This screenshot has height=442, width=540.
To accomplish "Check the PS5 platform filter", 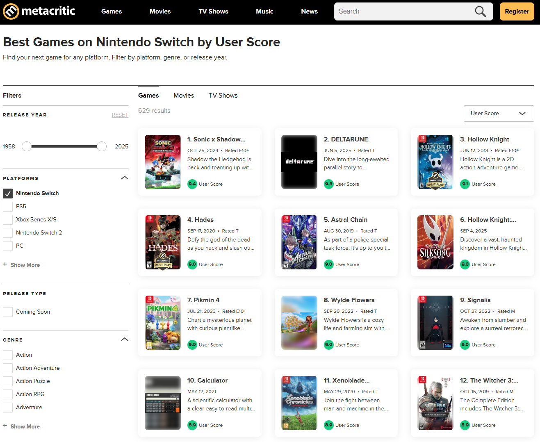I will coord(8,207).
